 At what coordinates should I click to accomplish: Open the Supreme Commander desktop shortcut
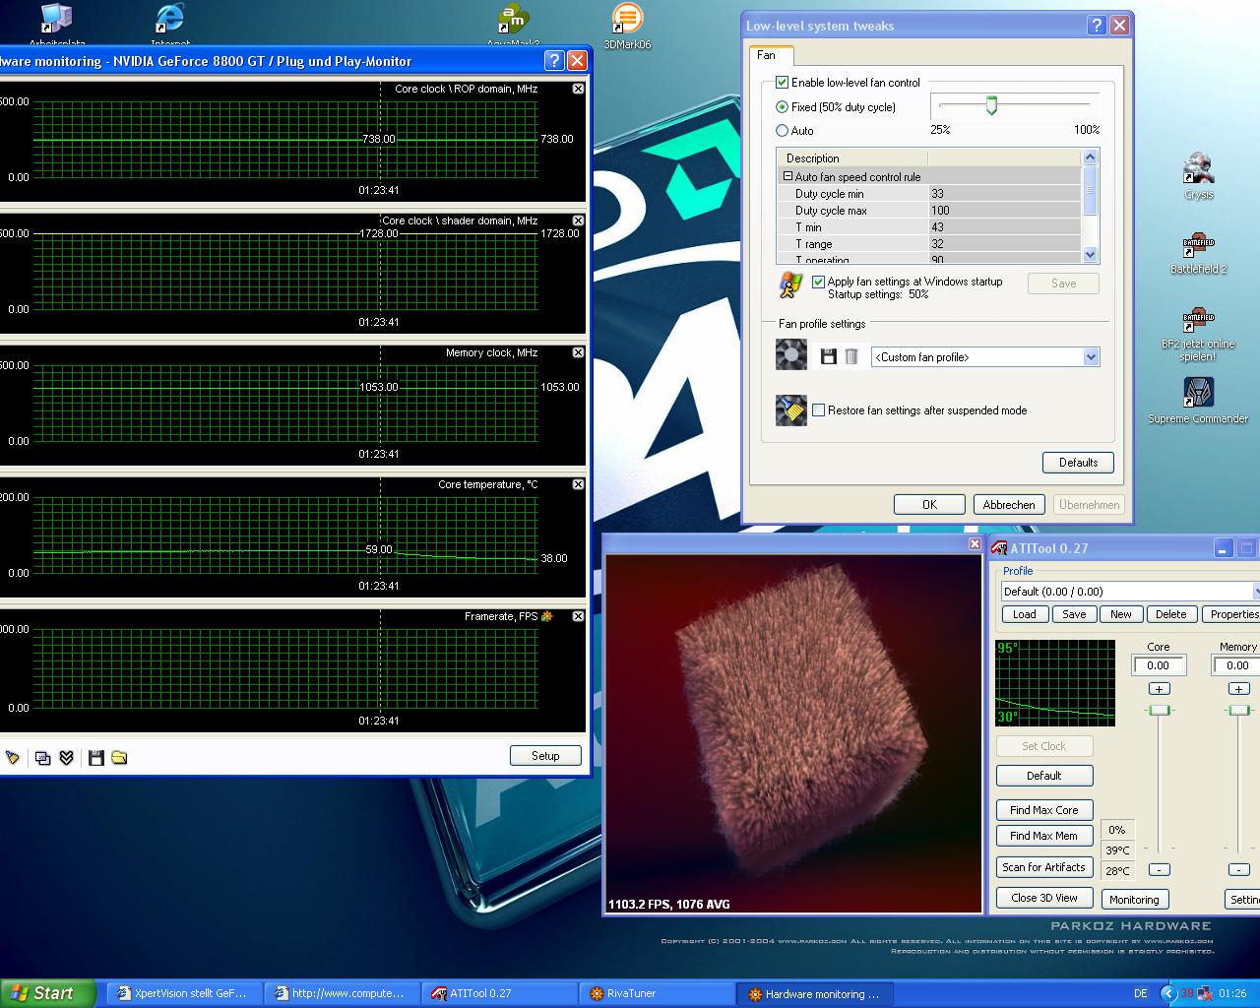tap(1198, 394)
